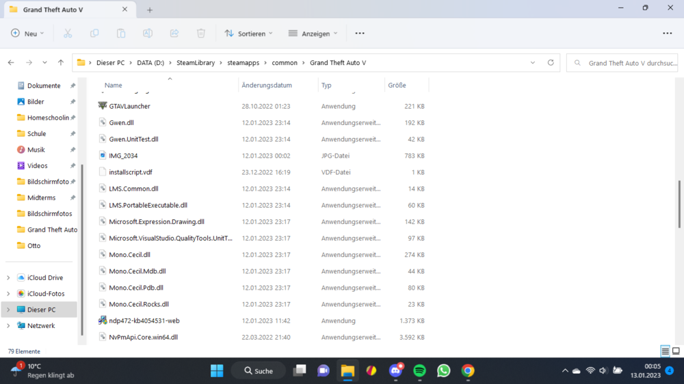The image size is (684, 384).
Task: Open recent locations dropdown arrow
Action: click(x=44, y=63)
